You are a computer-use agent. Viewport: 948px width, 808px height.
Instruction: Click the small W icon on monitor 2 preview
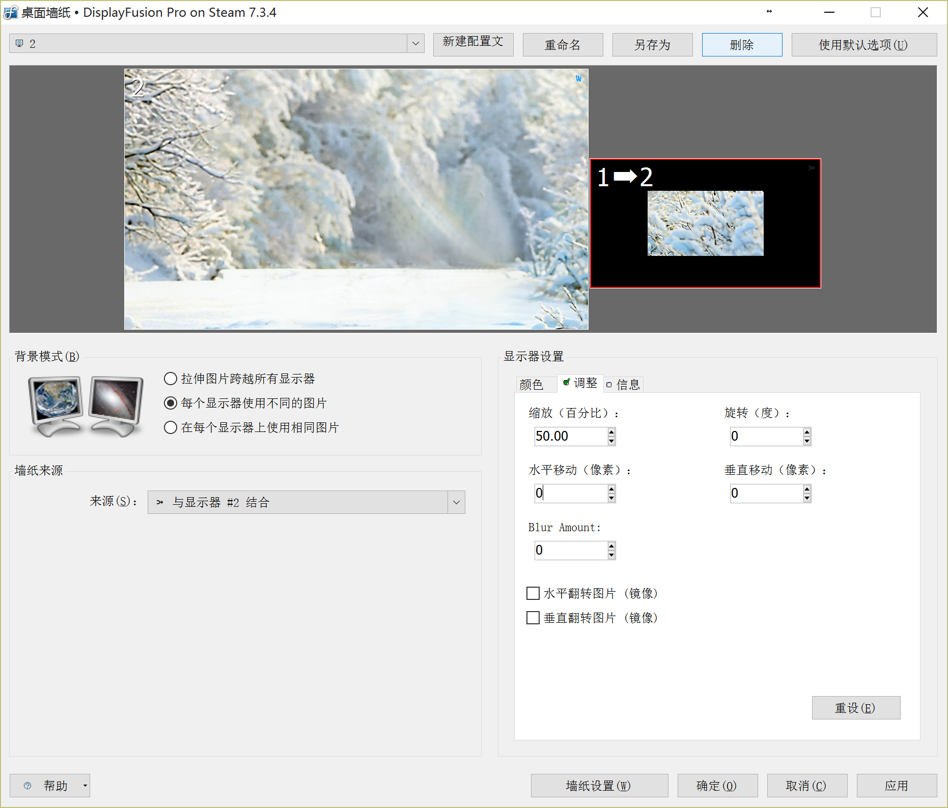pyautogui.click(x=578, y=78)
